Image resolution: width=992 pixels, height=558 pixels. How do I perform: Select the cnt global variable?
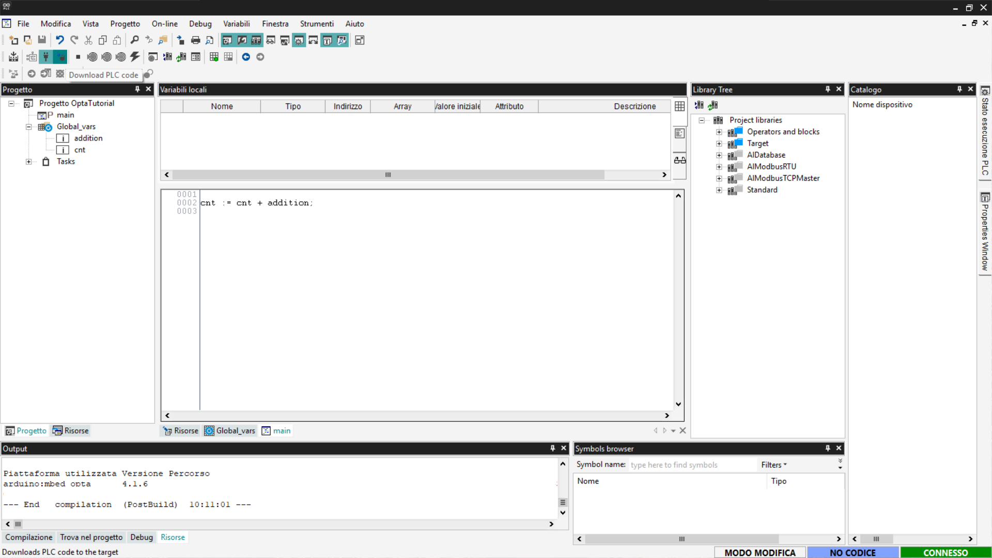click(x=80, y=150)
